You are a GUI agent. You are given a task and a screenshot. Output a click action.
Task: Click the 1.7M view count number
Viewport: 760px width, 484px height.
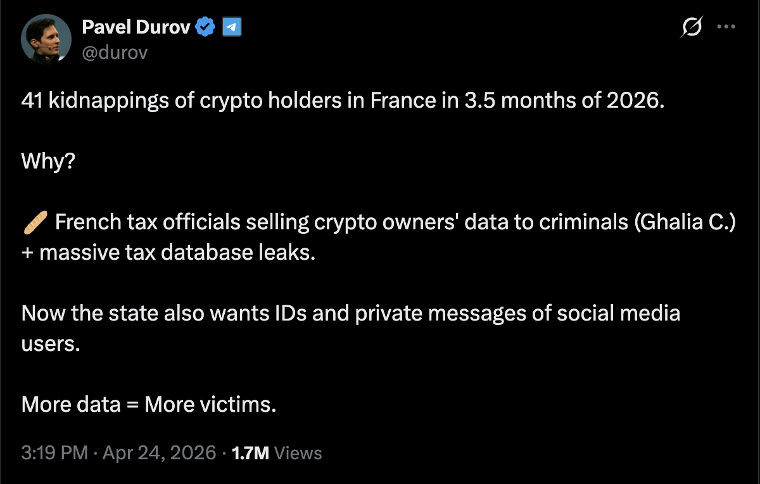tap(251, 453)
